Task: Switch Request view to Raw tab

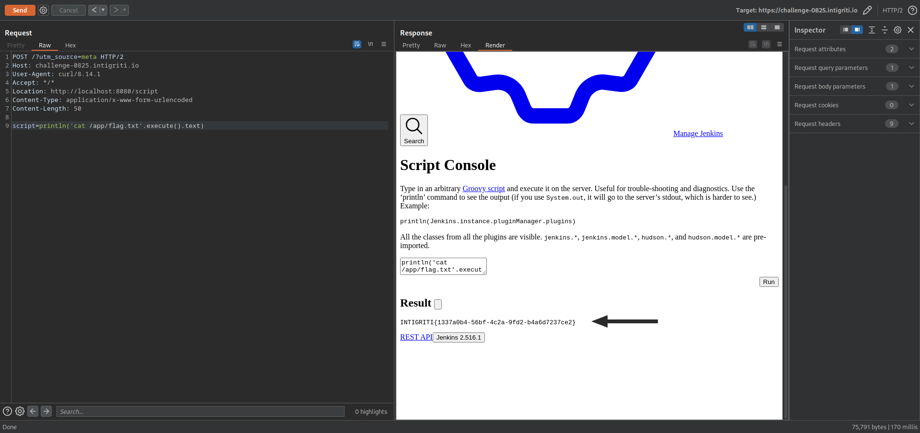Action: [45, 45]
